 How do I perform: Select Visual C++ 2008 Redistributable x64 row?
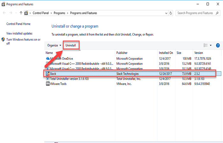[x=133, y=64]
